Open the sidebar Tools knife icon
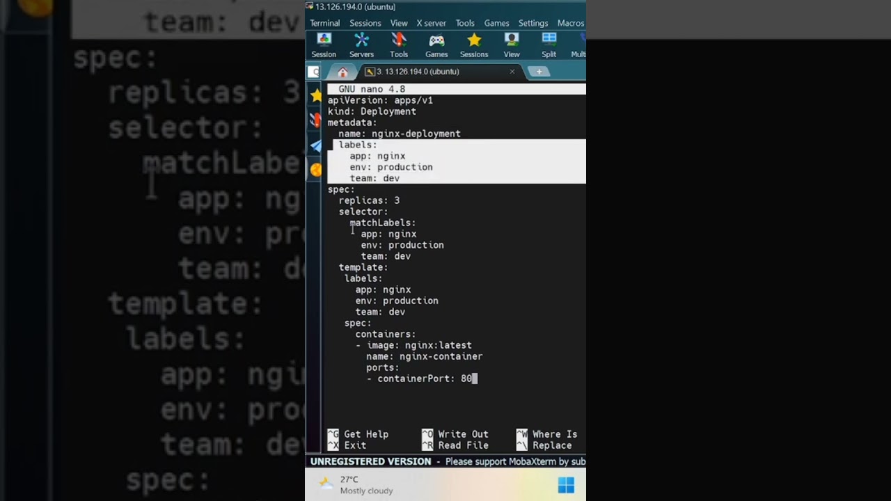The image size is (891, 501). click(x=316, y=120)
